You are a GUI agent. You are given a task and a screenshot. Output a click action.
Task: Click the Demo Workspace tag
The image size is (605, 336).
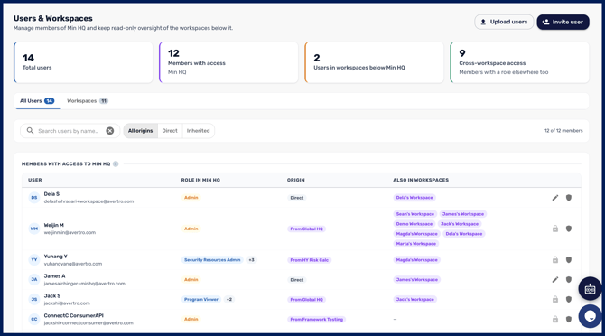coord(414,224)
